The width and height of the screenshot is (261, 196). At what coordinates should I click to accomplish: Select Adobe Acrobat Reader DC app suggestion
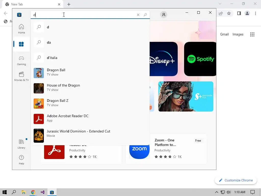tap(90, 119)
